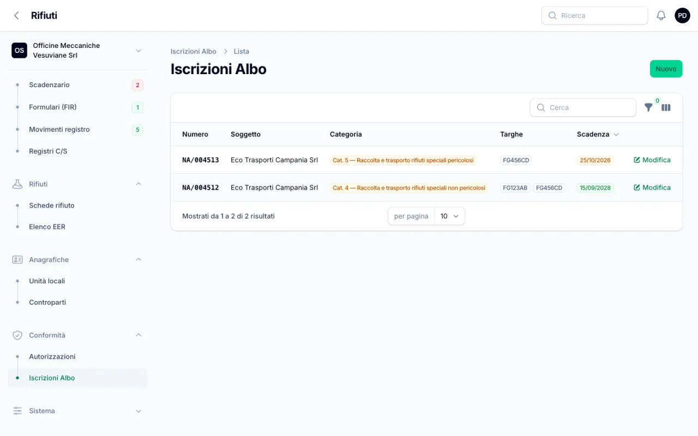Click the FG123AB plate badge

pyautogui.click(x=515, y=188)
